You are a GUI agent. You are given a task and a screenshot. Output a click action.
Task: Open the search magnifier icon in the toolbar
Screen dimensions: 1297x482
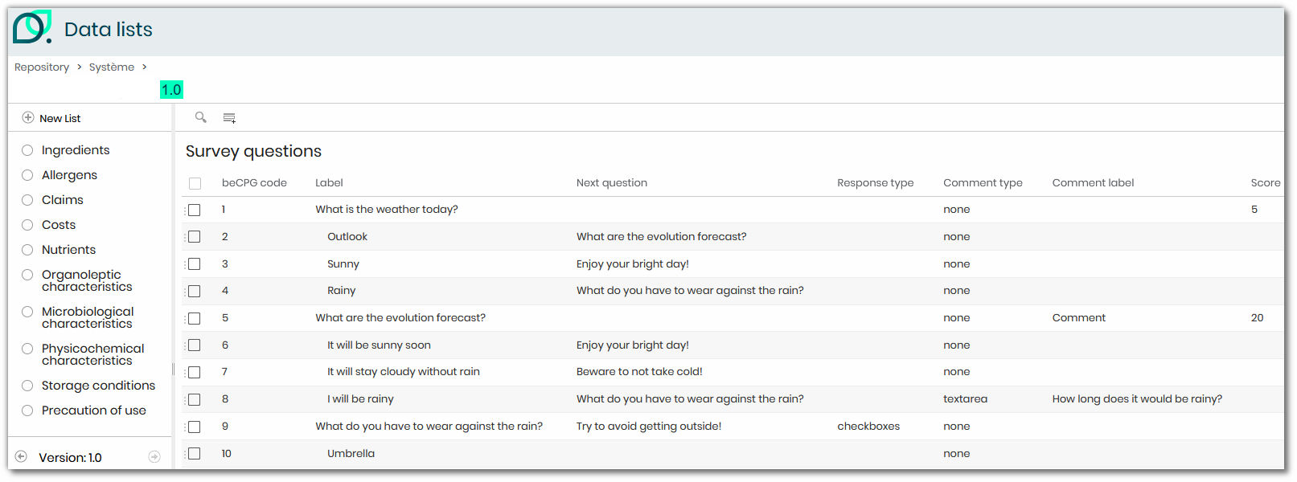pyautogui.click(x=201, y=117)
